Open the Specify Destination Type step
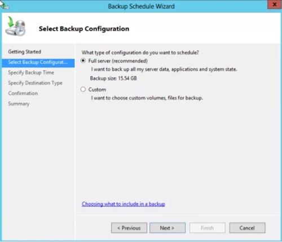The height and width of the screenshot is (242, 282). tap(35, 83)
